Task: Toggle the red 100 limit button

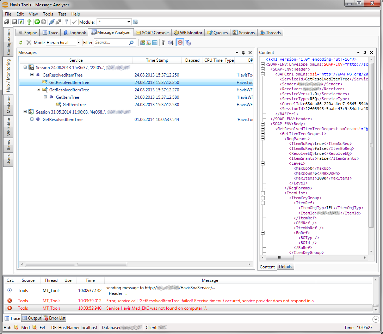Action: (180, 43)
